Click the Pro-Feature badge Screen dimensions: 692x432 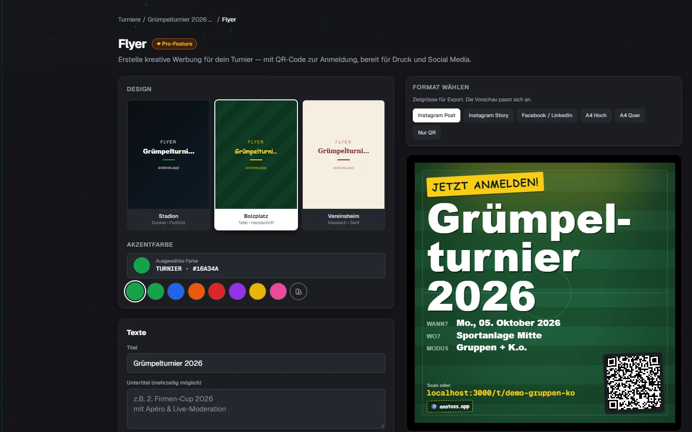[x=174, y=44]
